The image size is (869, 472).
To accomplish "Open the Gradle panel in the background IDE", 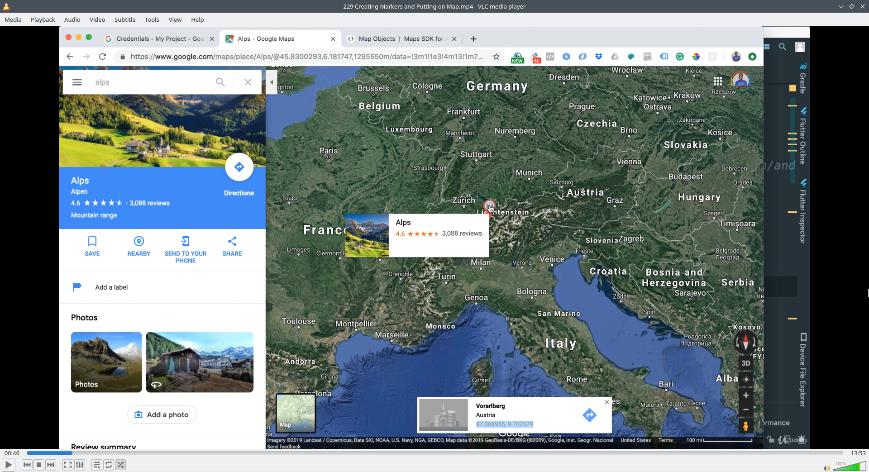I will tap(803, 79).
